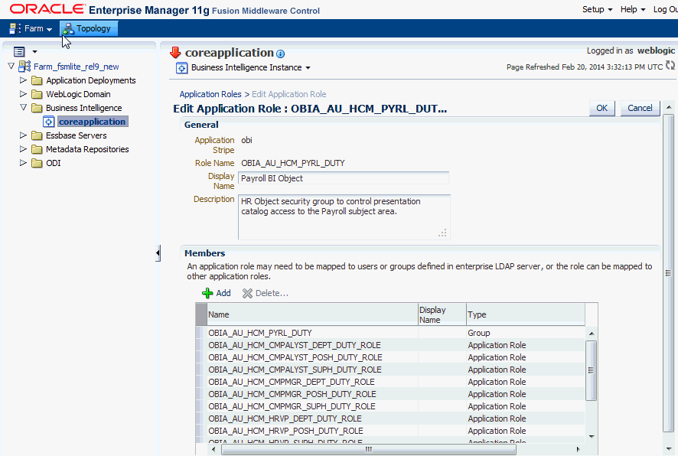The height and width of the screenshot is (456, 678).
Task: Select the OBIA_AU_HCM_PYRL_DUTY group row
Action: point(390,333)
